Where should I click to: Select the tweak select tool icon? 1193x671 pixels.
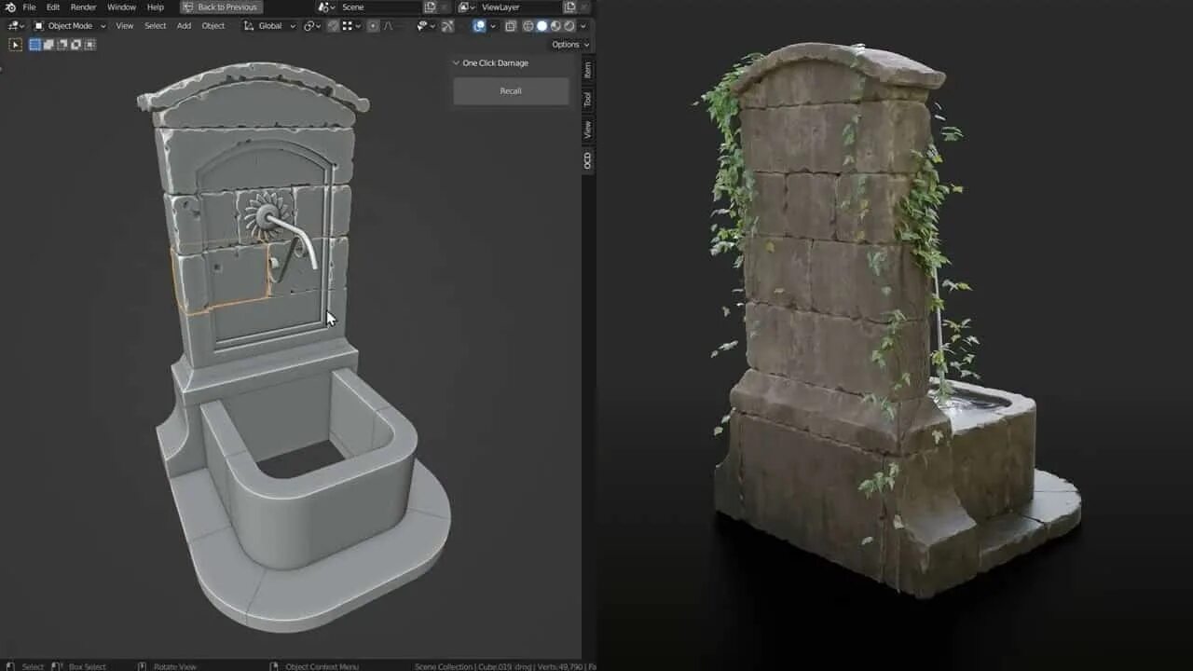tap(15, 44)
